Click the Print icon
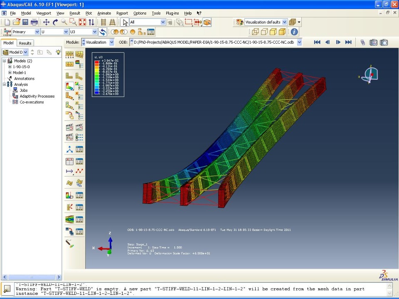Image resolution: width=399 pixels, height=299 pixels. 34,22
